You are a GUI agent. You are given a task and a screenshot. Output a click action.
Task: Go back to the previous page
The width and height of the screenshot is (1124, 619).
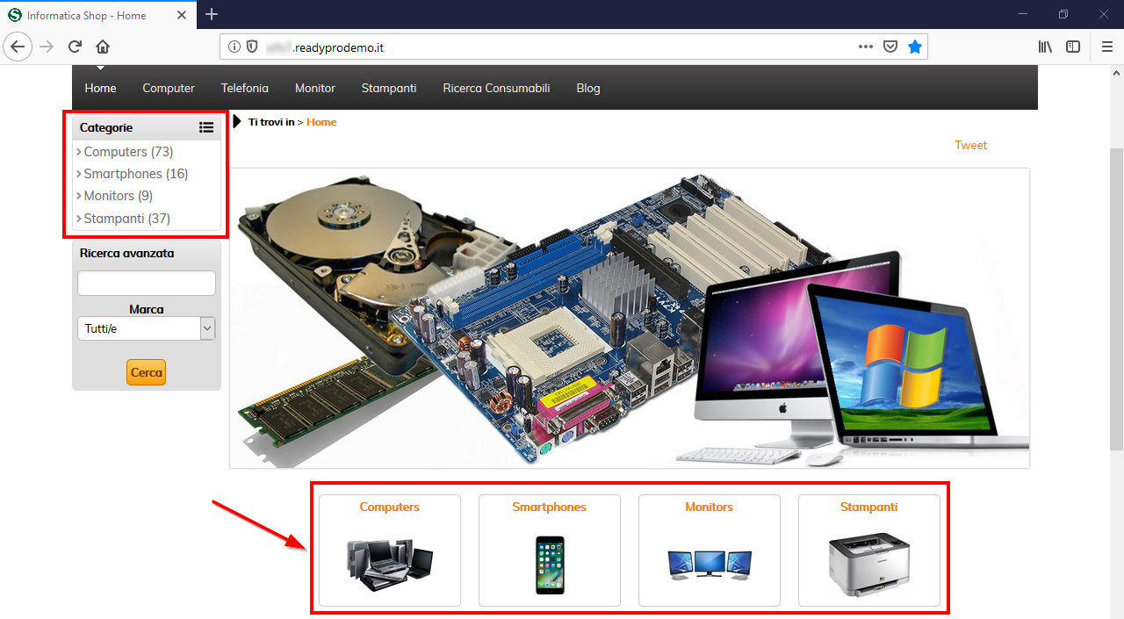pos(18,47)
